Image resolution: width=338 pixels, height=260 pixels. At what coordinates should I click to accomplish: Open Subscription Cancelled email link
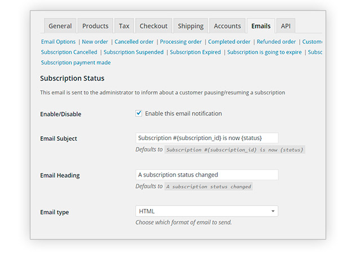pyautogui.click(x=69, y=52)
